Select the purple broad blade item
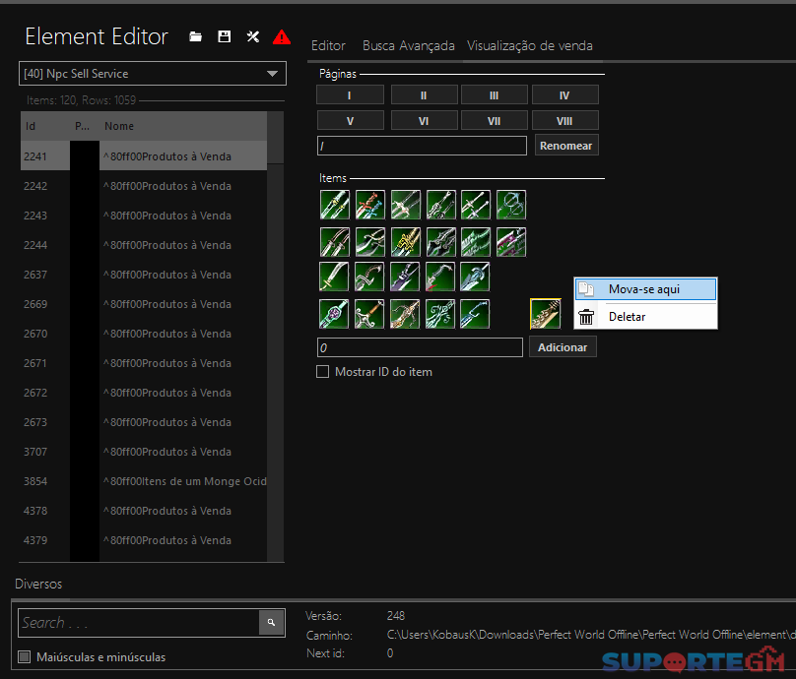Image resolution: width=796 pixels, height=679 pixels. [x=405, y=277]
